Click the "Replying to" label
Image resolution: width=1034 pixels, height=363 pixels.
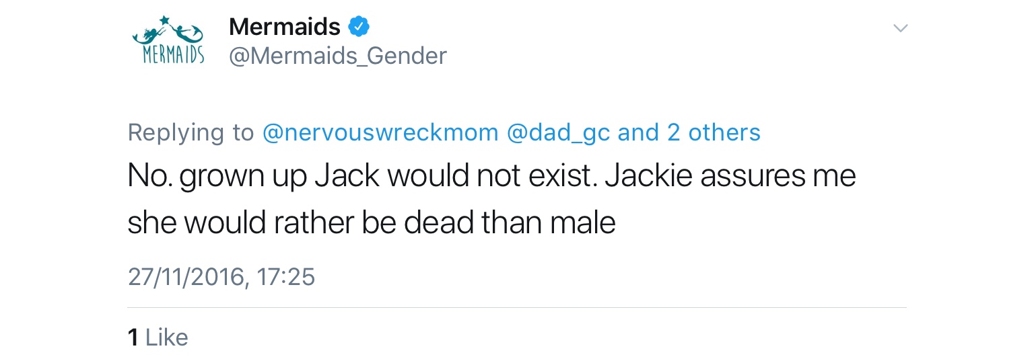191,132
